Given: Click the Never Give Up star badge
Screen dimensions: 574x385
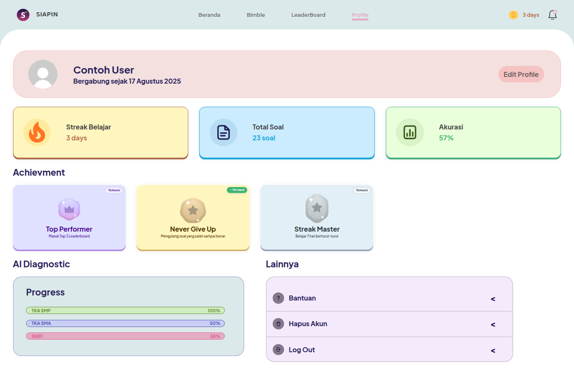Looking at the screenshot, I should point(193,210).
